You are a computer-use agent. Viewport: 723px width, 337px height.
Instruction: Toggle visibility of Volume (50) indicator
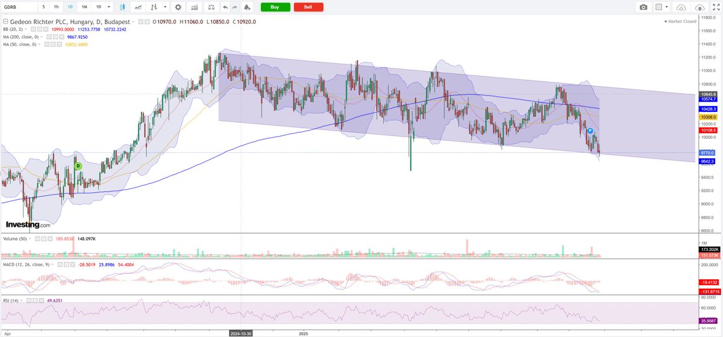pos(37,239)
